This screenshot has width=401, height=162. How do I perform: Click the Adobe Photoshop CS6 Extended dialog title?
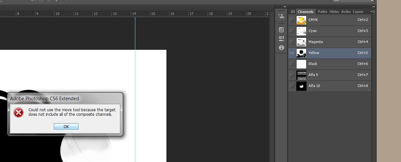[44, 98]
